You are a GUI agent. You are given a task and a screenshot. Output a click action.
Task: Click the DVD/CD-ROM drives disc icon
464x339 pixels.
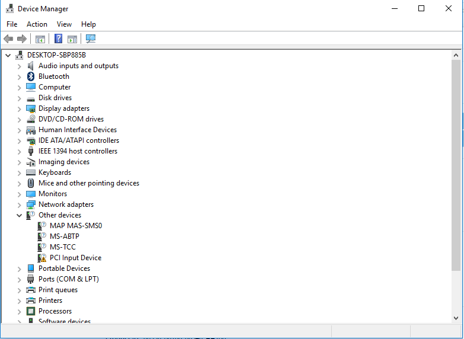pos(30,119)
